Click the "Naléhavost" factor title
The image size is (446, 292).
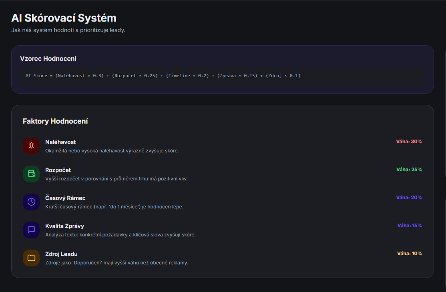click(x=60, y=142)
